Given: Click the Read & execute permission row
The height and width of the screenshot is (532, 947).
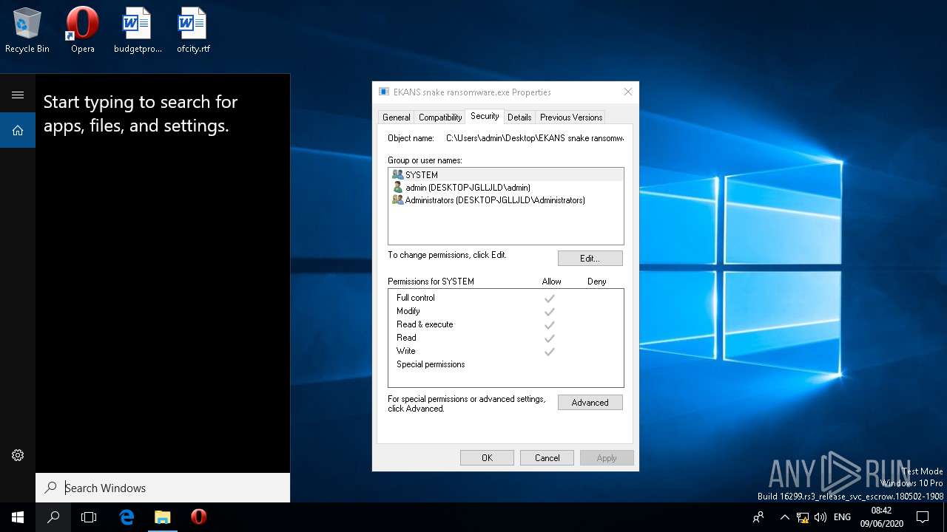Looking at the screenshot, I should click(x=506, y=324).
